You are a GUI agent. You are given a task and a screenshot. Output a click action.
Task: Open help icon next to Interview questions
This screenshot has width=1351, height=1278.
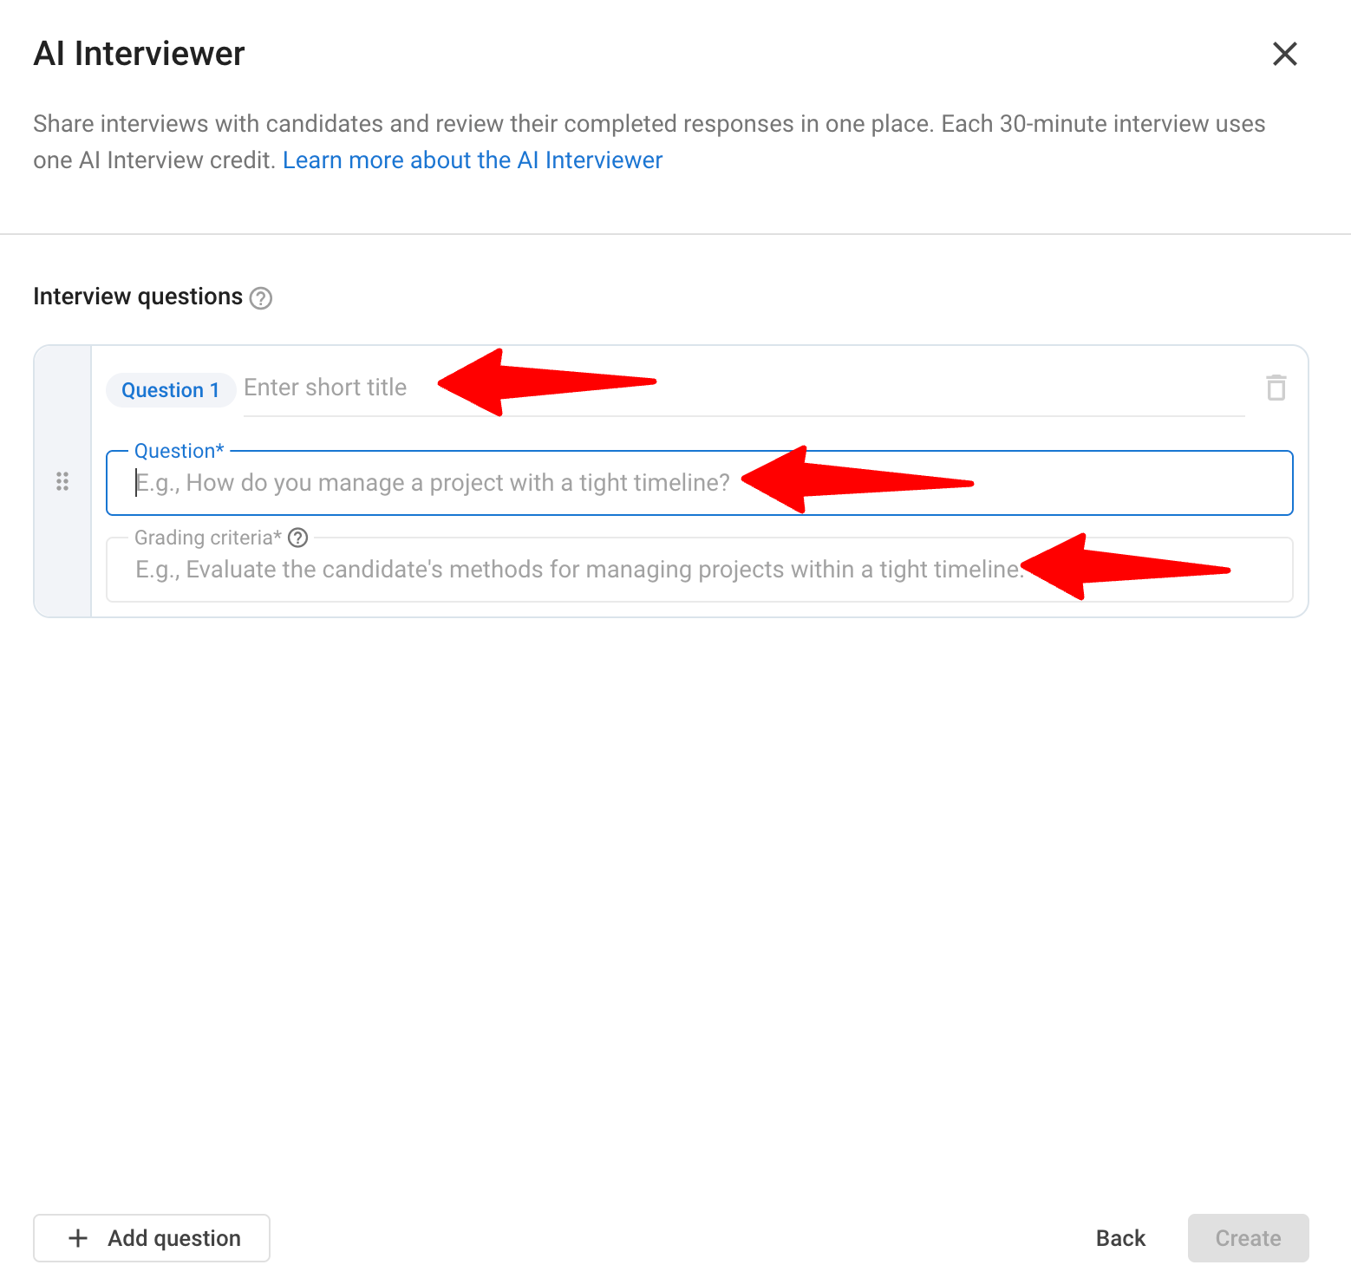tap(261, 298)
